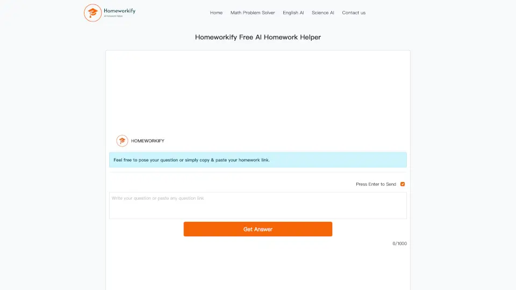516x290 pixels.
Task: Uncheck the Press Enter to Send checkbox
Action: click(403, 184)
